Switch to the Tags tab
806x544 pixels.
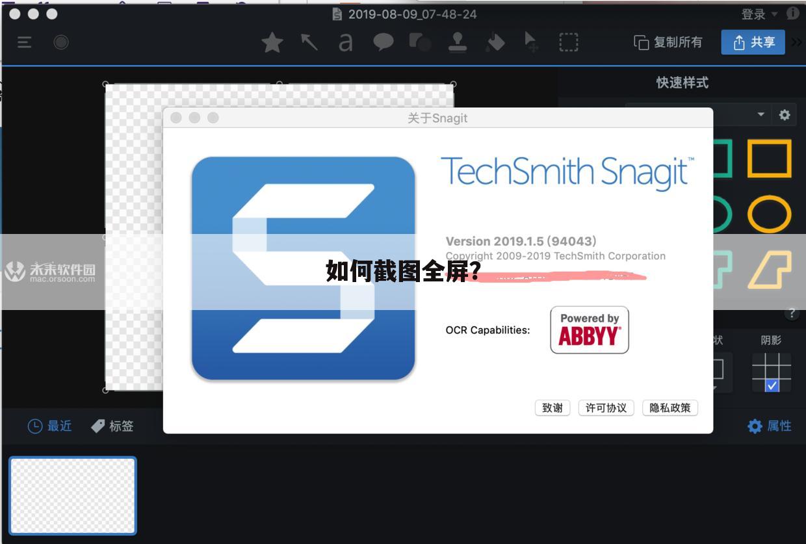click(112, 426)
